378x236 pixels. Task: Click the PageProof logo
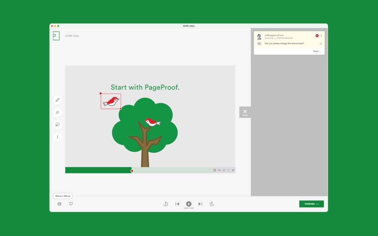click(x=56, y=36)
